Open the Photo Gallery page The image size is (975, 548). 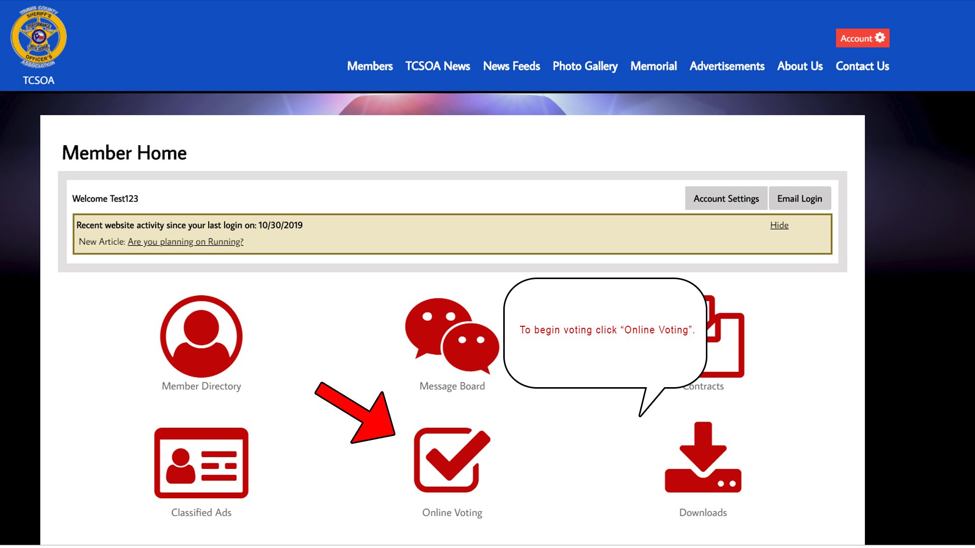[585, 66]
